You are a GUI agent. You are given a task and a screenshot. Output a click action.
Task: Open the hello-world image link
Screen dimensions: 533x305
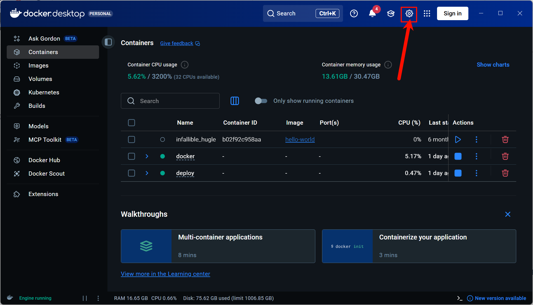pos(300,139)
